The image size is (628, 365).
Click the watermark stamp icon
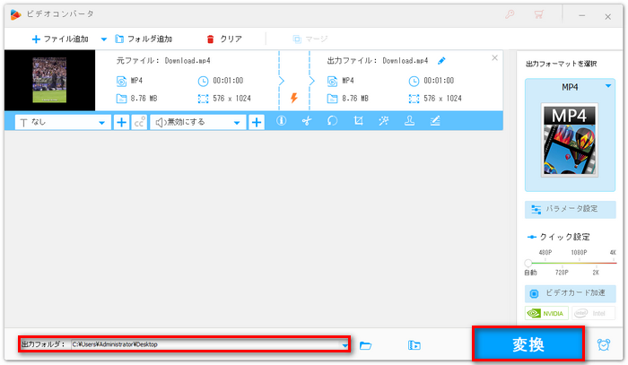pos(409,122)
